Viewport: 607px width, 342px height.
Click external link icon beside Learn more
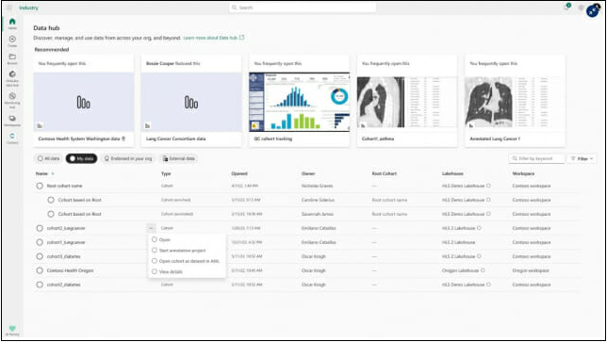pyautogui.click(x=242, y=38)
